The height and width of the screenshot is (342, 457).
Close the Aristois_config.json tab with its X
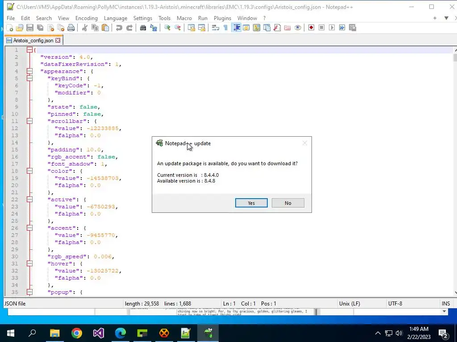tap(58, 41)
